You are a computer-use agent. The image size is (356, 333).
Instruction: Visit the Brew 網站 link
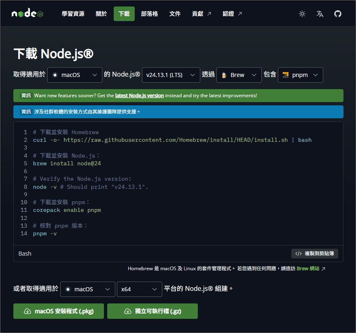[x=308, y=269]
